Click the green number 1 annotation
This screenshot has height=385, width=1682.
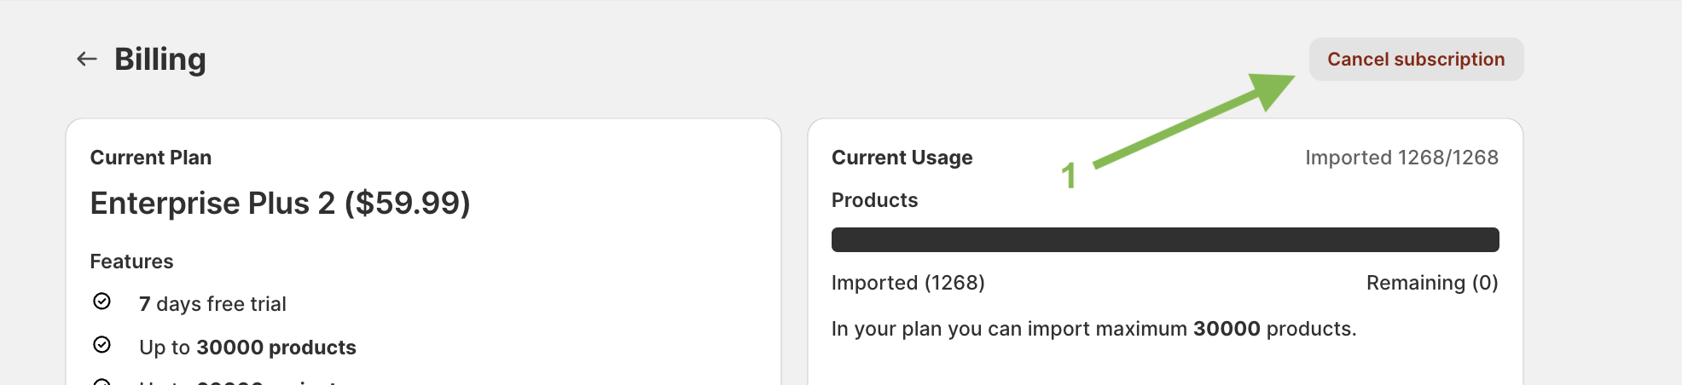[x=1069, y=176]
